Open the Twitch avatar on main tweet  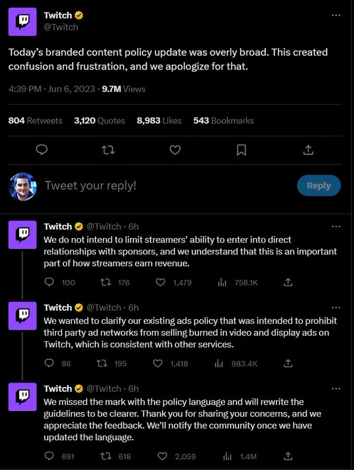[x=22, y=22]
